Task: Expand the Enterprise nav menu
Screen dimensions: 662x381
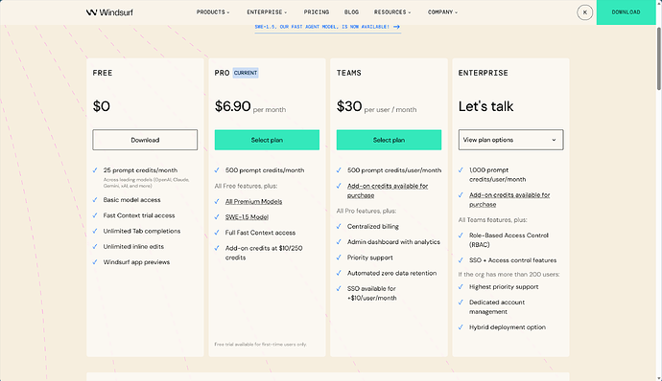Action: pos(267,12)
